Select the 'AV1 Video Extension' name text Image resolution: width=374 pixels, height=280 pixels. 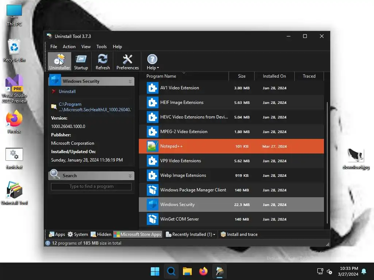click(179, 88)
